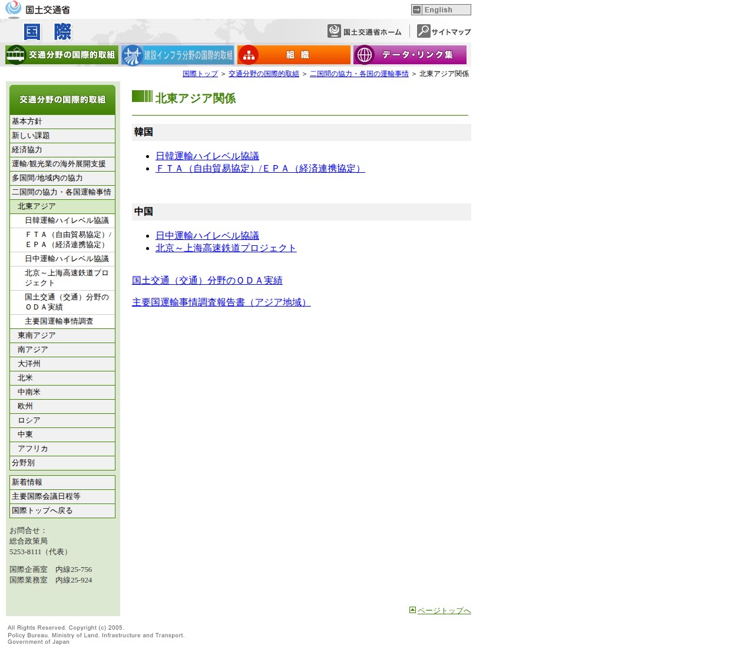
Task: Select 新しい課題 in sidebar menu
Action: coord(62,136)
